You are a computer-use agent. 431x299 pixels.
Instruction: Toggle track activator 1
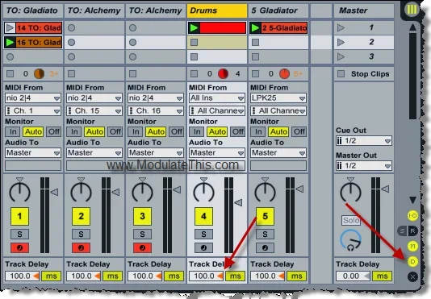click(x=19, y=216)
